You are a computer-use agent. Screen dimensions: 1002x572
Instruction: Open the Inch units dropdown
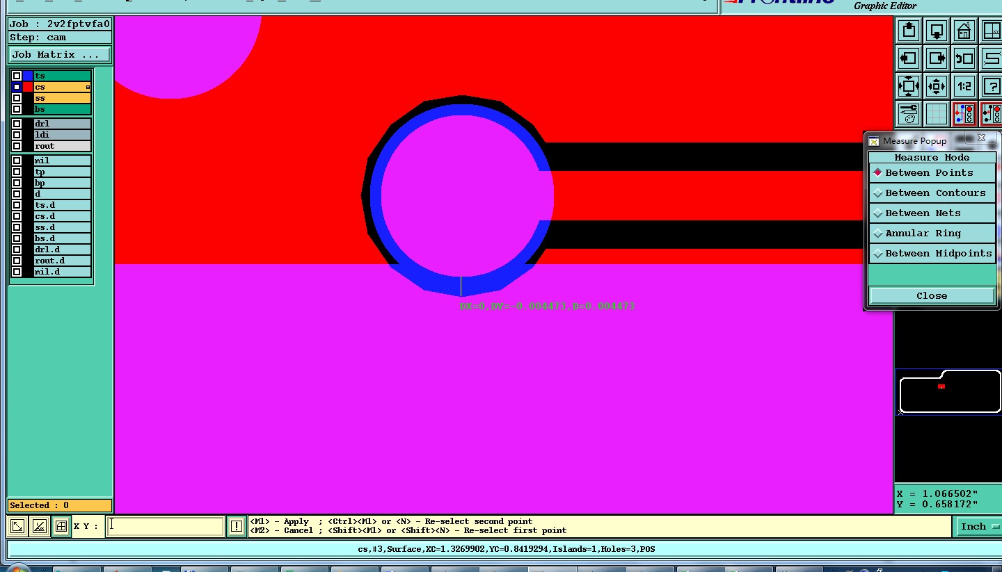pos(978,526)
